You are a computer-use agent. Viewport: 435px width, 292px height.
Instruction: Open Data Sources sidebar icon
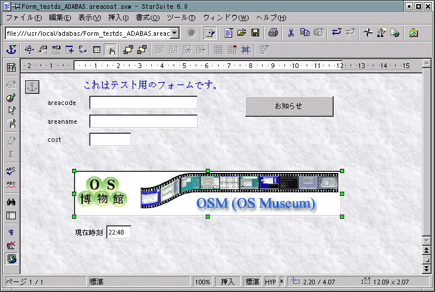(x=11, y=215)
